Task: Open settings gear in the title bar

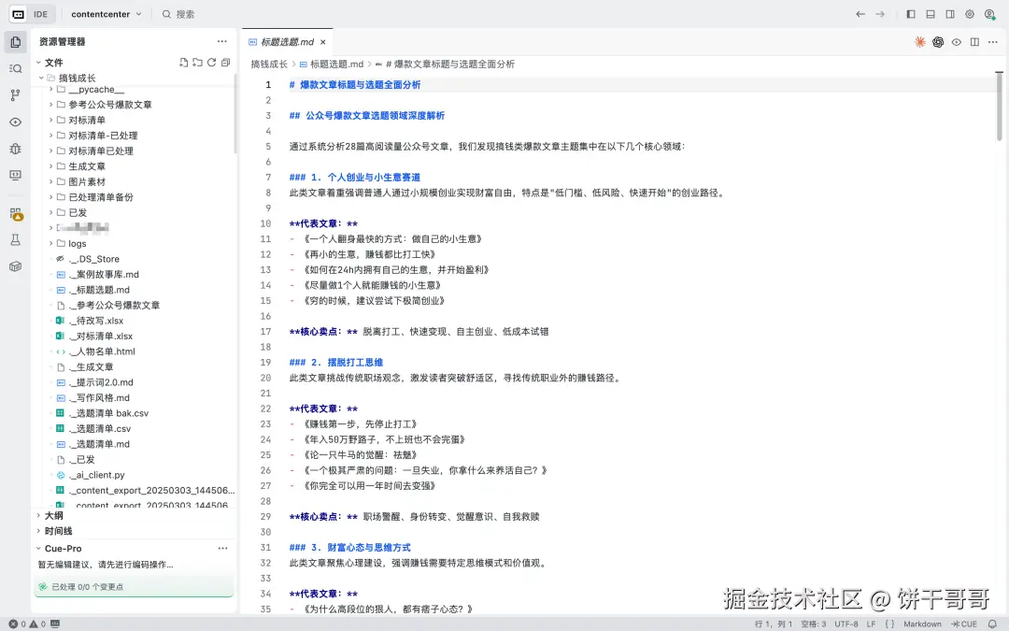Action: [x=970, y=14]
